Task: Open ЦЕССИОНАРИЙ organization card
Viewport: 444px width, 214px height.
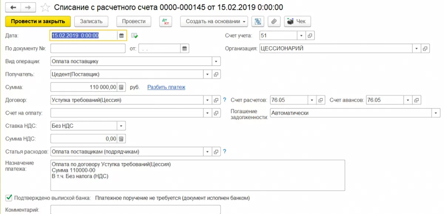Action: pos(425,48)
